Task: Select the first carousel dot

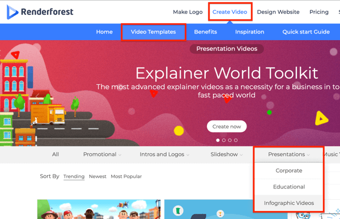Action: coord(218,140)
